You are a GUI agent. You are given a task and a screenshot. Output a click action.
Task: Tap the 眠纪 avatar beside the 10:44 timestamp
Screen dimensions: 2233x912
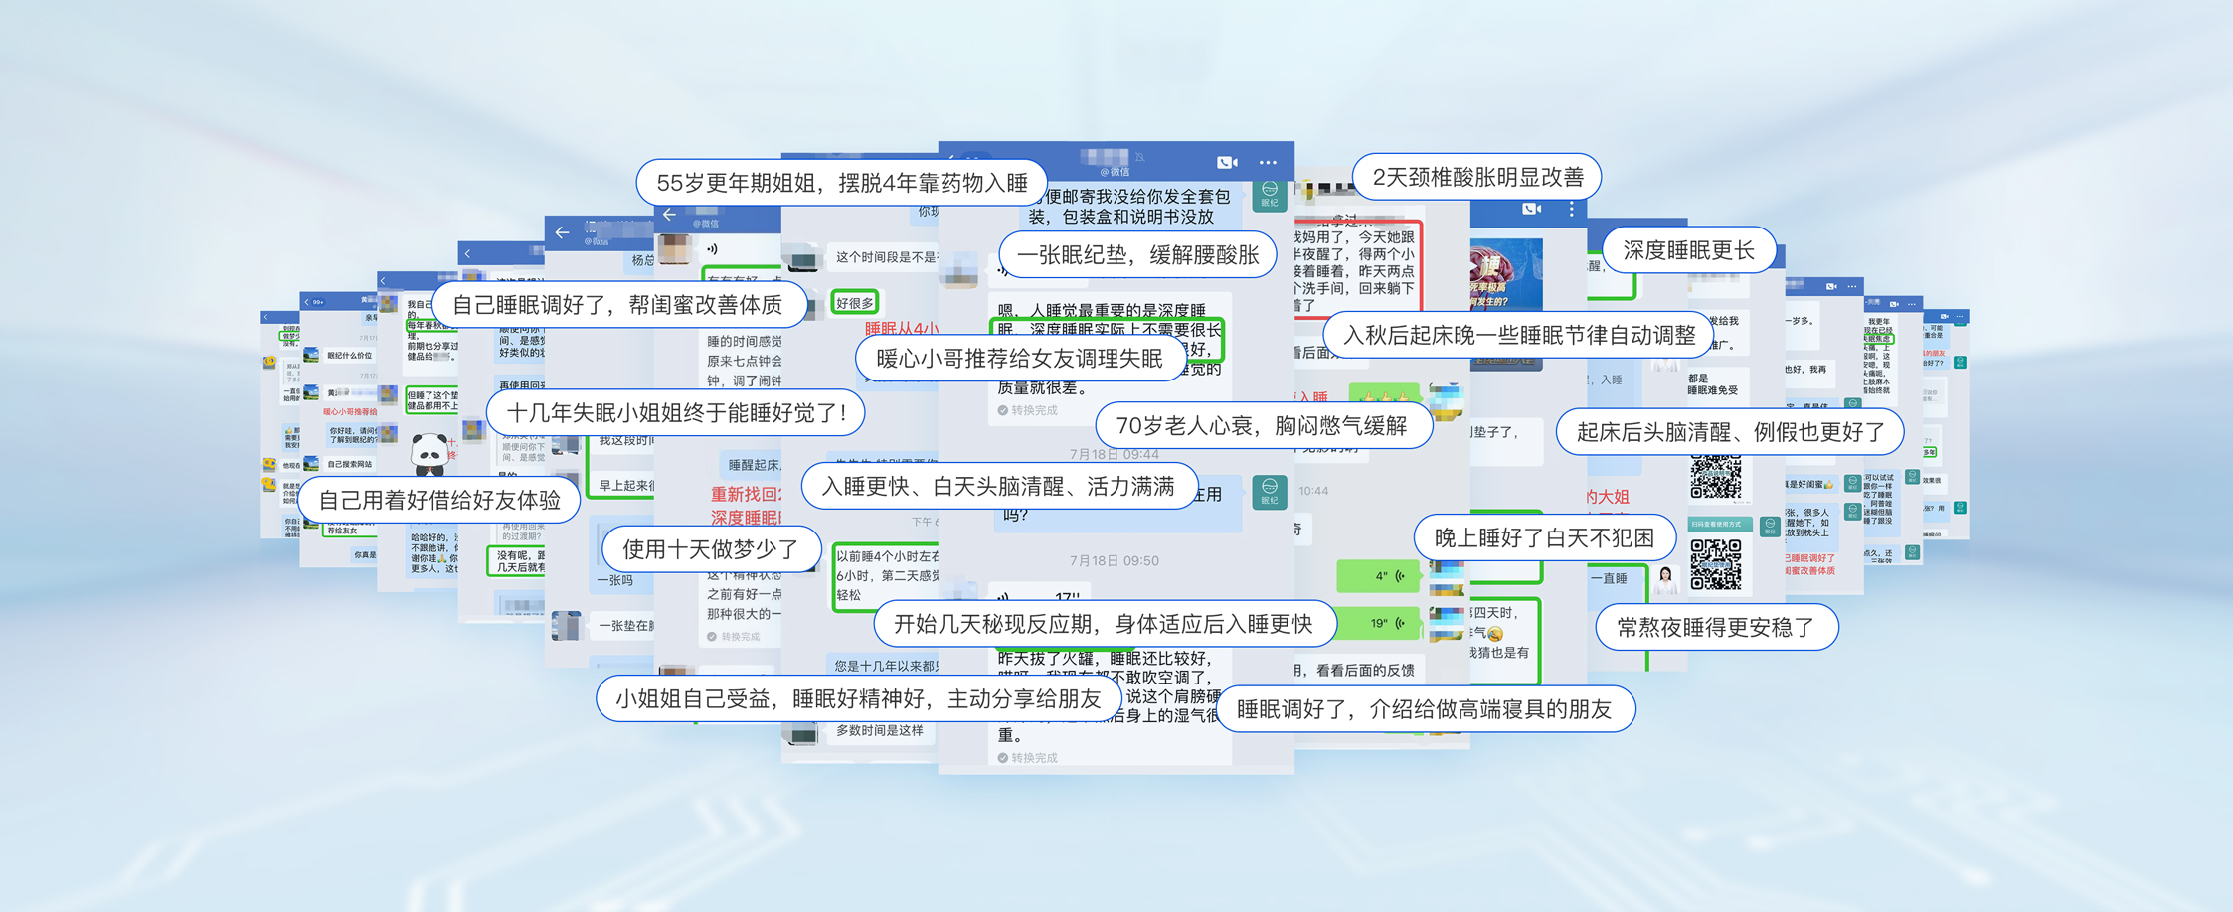coord(1270,492)
